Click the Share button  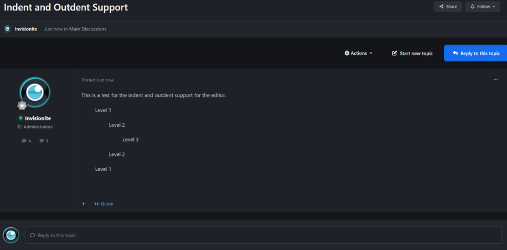pos(448,7)
